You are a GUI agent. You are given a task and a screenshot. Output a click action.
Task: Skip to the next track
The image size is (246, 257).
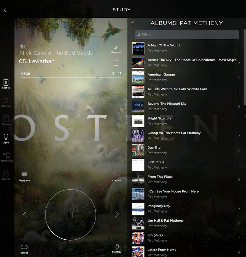click(x=117, y=215)
